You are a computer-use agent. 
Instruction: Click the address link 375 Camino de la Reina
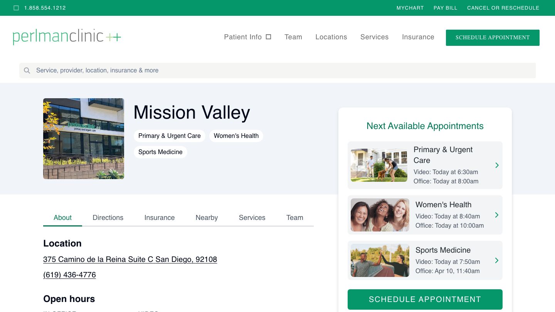pyautogui.click(x=130, y=259)
